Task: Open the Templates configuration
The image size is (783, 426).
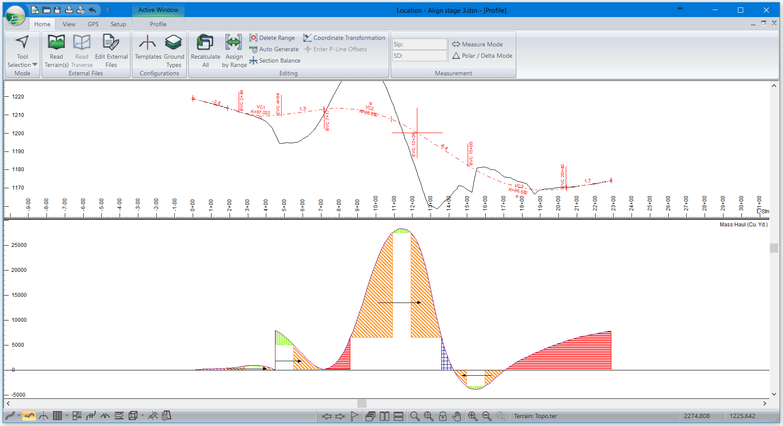Action: click(x=148, y=43)
